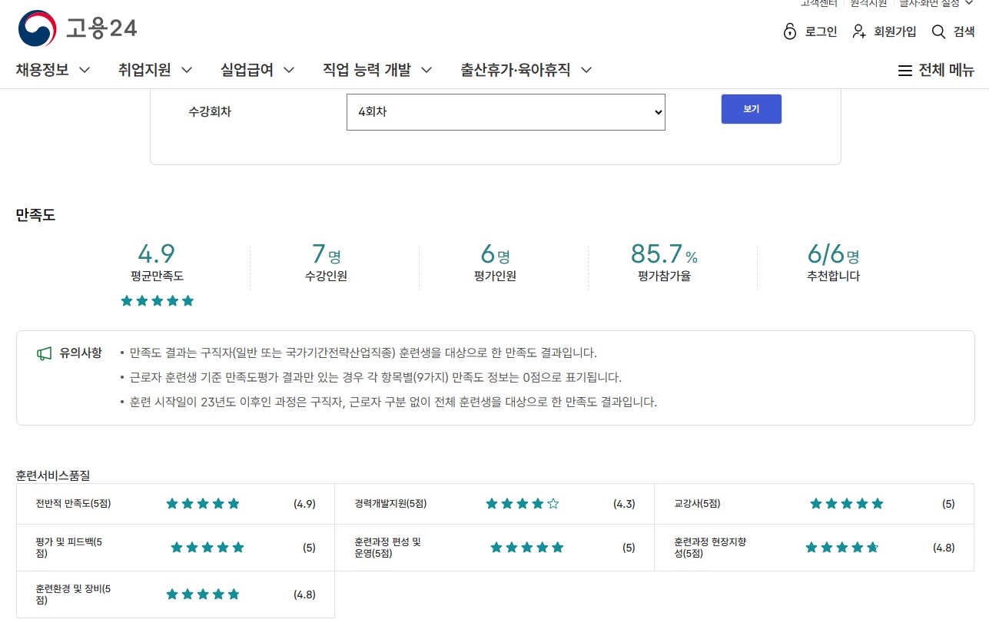Screen dimensions: 989x626
Task: Click stars for 훈련과정 편성 및 운영
Action: click(x=527, y=548)
